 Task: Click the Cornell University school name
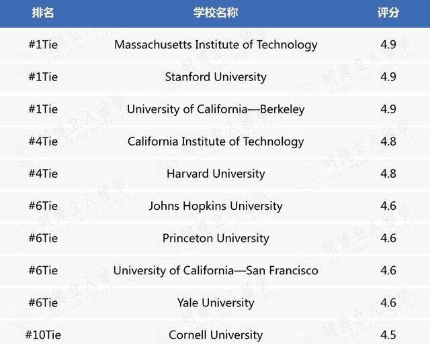(x=216, y=334)
